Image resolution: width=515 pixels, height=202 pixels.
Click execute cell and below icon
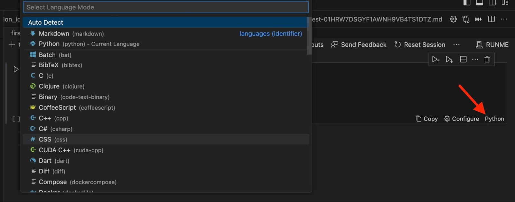[x=449, y=59]
